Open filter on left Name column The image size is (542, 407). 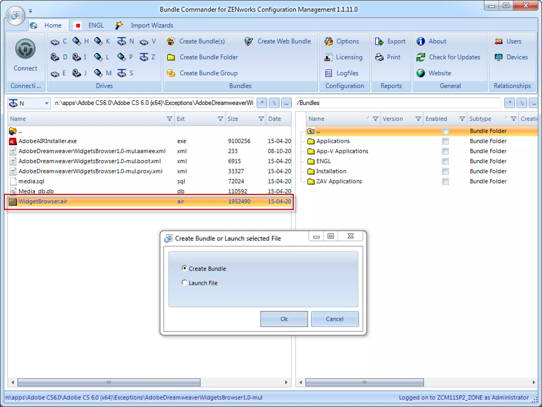click(169, 119)
